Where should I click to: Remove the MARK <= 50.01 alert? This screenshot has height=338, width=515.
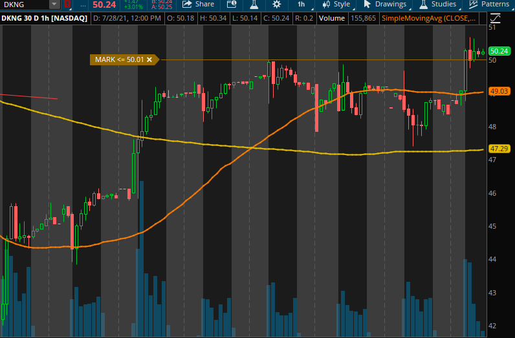click(149, 59)
